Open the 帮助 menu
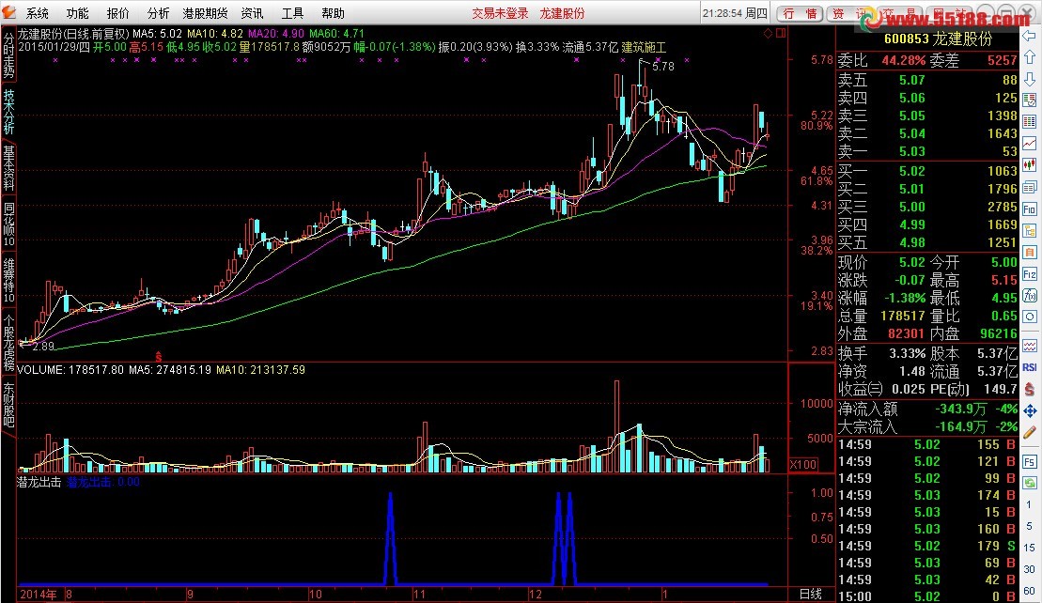The image size is (1042, 603). (x=333, y=13)
